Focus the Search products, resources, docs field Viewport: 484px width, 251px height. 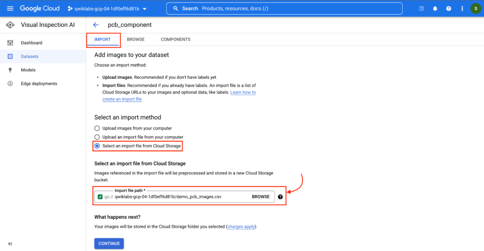click(x=284, y=9)
